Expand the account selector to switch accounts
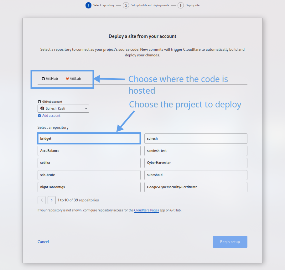Viewport: 285px width, 270px height. [x=63, y=108]
